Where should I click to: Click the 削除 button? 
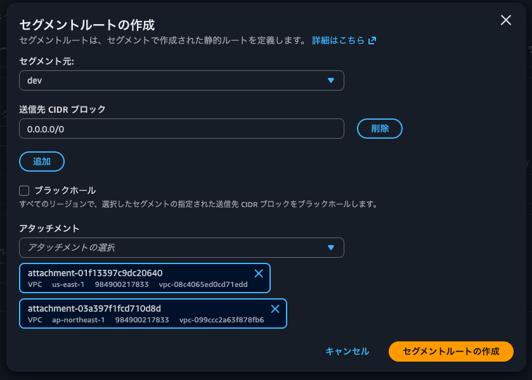coord(379,128)
